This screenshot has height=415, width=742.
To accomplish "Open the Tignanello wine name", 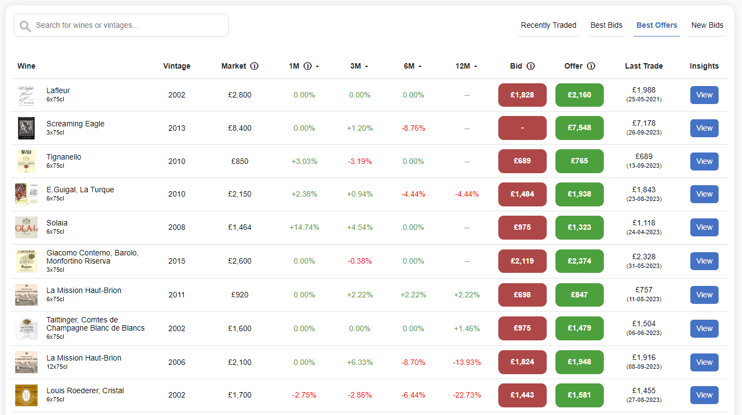I will 64,157.
